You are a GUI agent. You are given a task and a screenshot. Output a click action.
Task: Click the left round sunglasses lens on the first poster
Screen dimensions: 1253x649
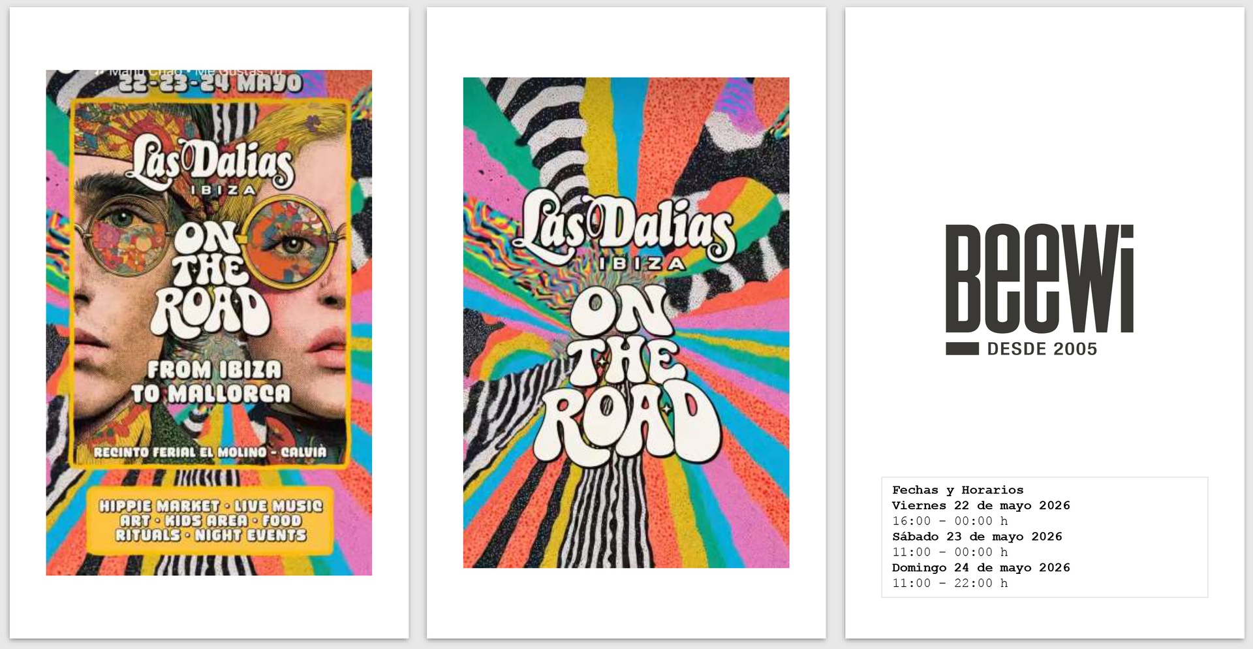pos(123,236)
